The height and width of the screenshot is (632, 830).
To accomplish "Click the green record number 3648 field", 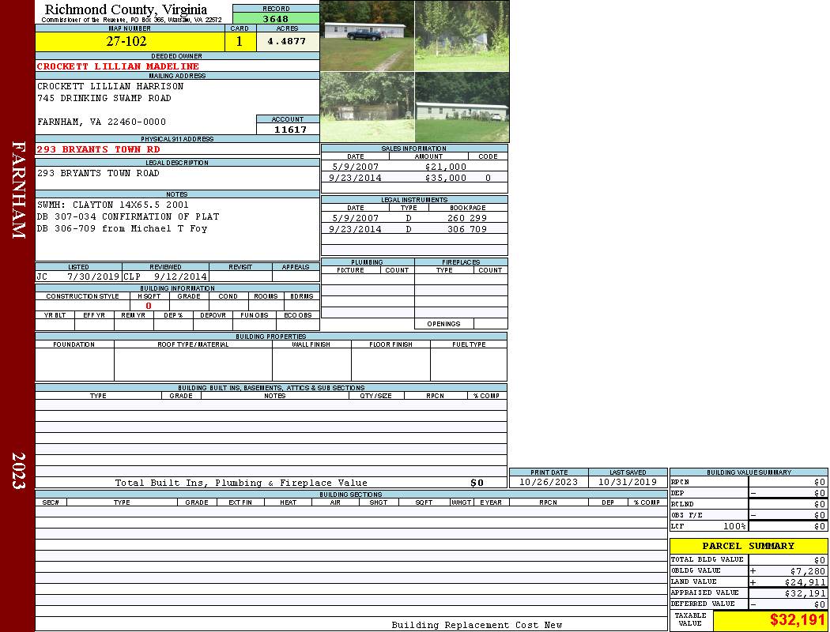I will pos(276,19).
